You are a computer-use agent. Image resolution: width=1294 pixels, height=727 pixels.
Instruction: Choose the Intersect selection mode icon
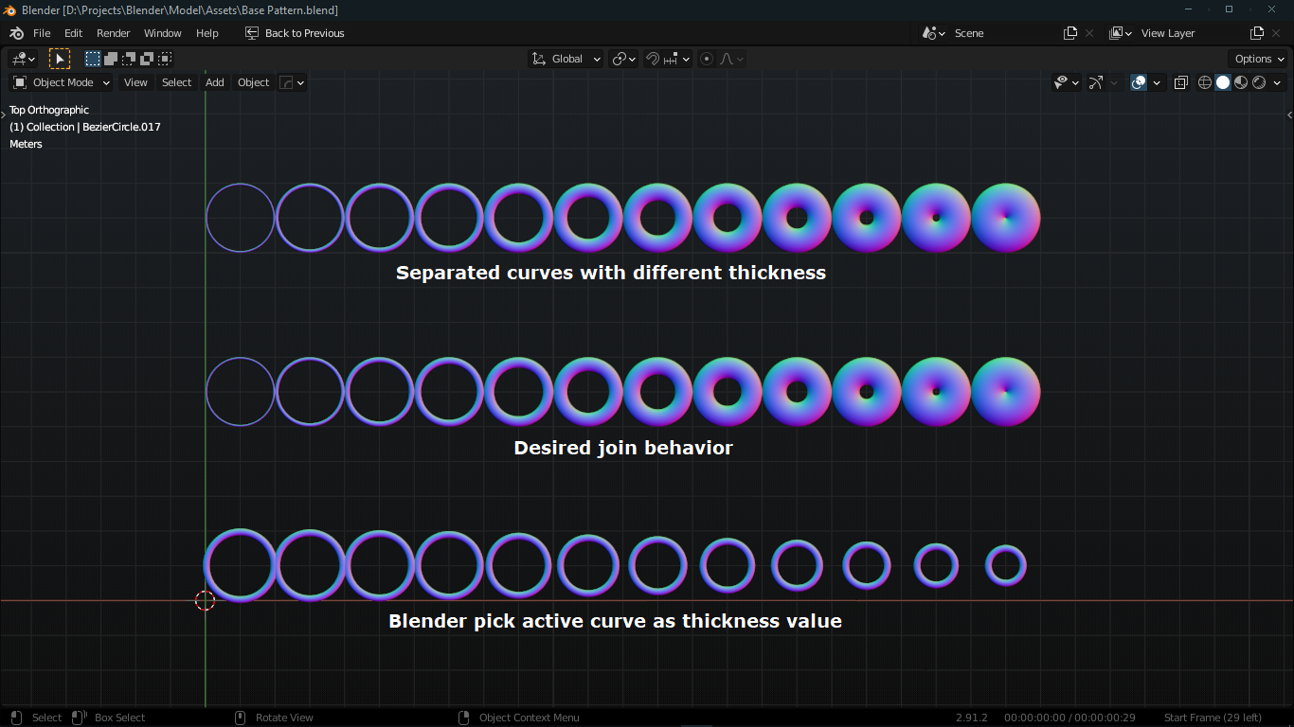coord(165,59)
